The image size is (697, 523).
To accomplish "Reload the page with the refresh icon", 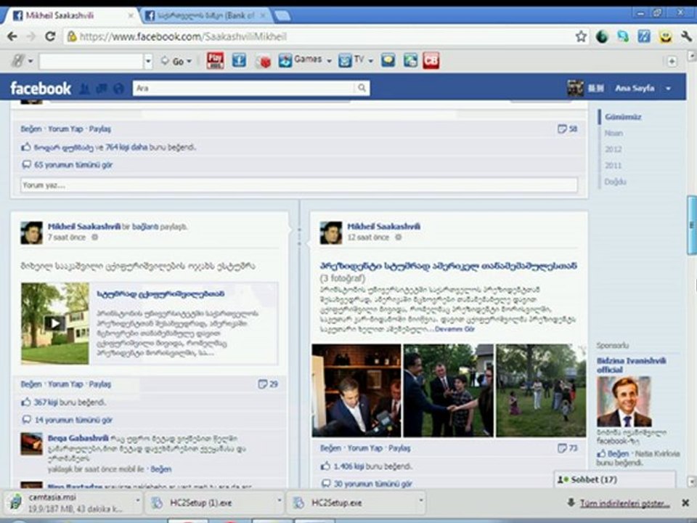I will pos(50,36).
